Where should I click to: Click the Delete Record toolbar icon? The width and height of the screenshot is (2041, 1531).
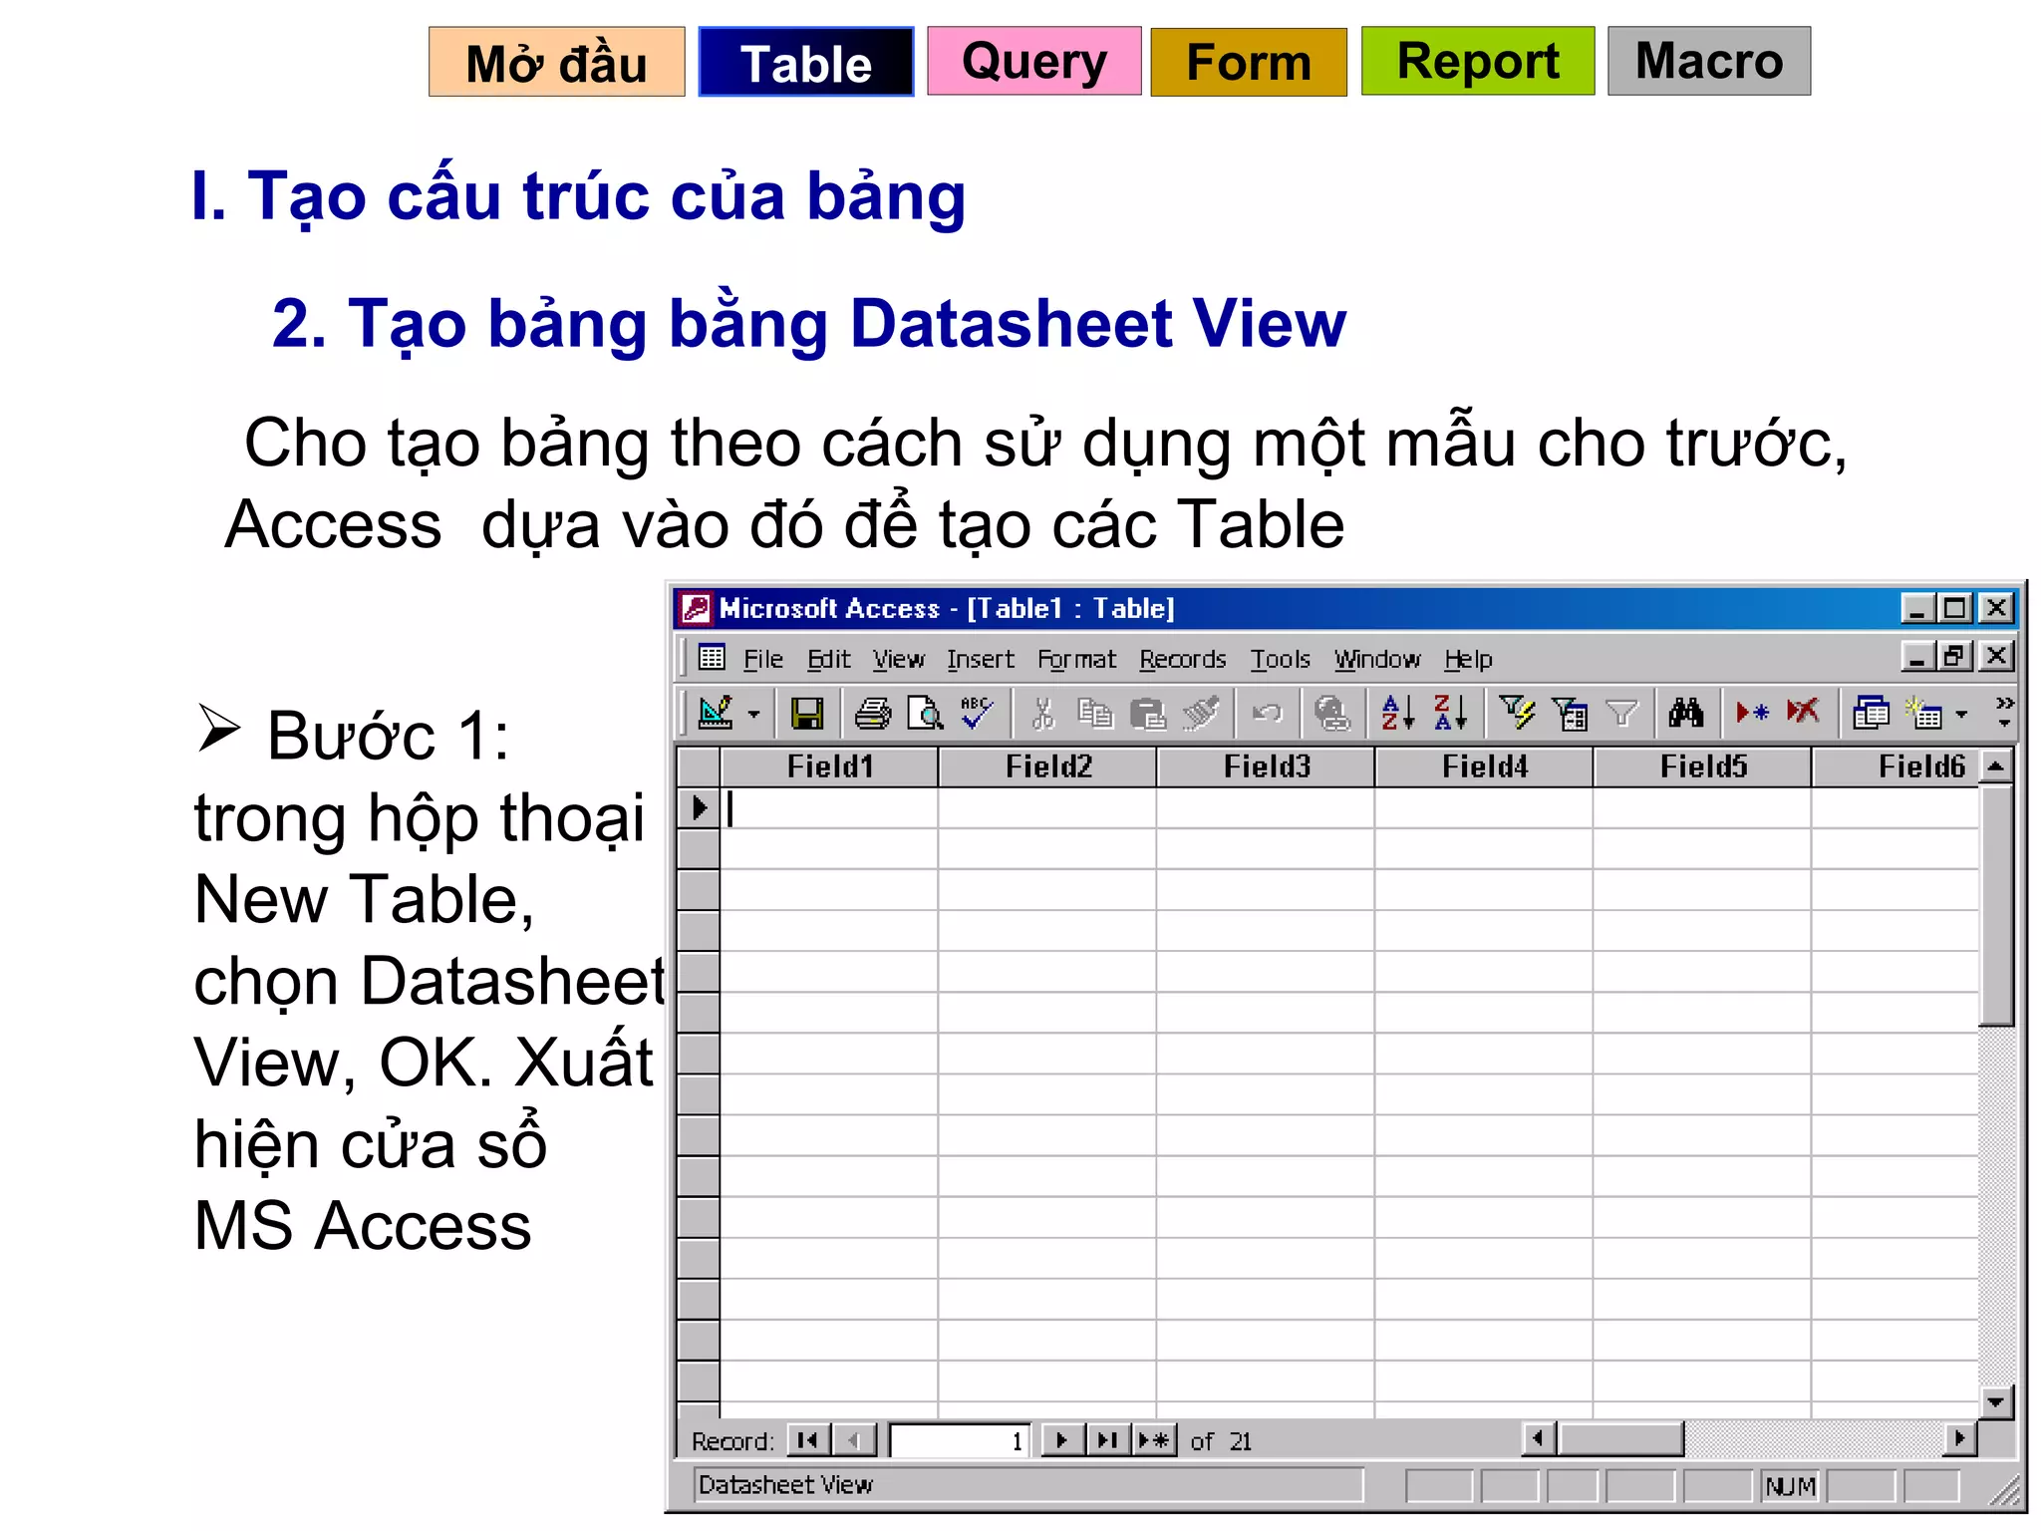click(x=1803, y=713)
